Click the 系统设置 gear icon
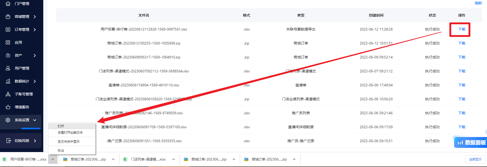The image size is (487, 167). pyautogui.click(x=8, y=120)
